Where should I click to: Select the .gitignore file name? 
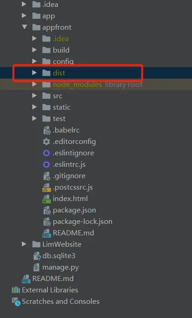click(69, 176)
